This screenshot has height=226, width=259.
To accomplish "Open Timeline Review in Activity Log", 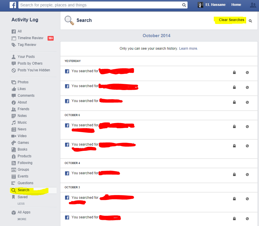I will [x=30, y=38].
